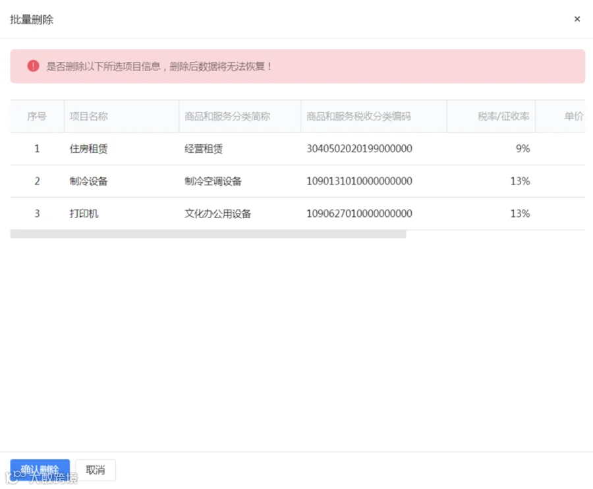Select the 住房租赁 row item
This screenshot has width=593, height=489.
pos(88,149)
